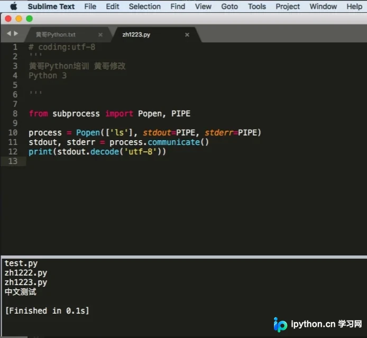Viewport: 367px width, 338px height.
Task: Close the zh1223.py tab
Action: point(187,34)
